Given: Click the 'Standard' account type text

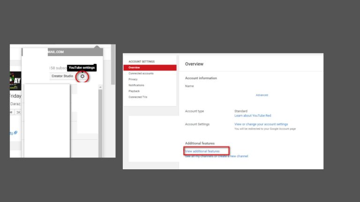Looking at the screenshot, I should point(241,111).
